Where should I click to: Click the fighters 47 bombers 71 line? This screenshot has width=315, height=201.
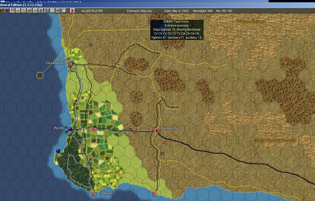176,37
